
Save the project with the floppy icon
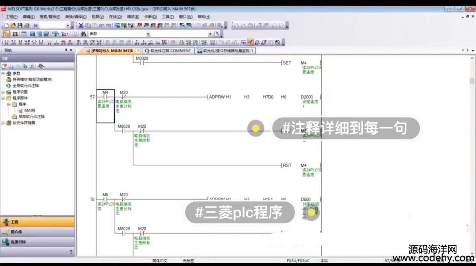[20, 26]
